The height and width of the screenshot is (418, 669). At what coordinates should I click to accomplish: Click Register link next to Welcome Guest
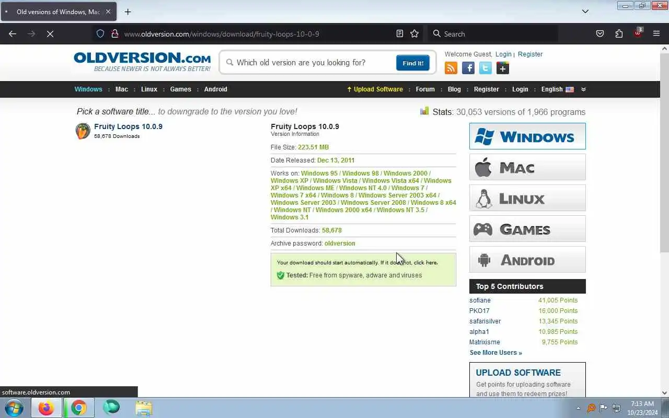[530, 54]
